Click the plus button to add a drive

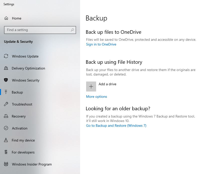(x=91, y=86)
